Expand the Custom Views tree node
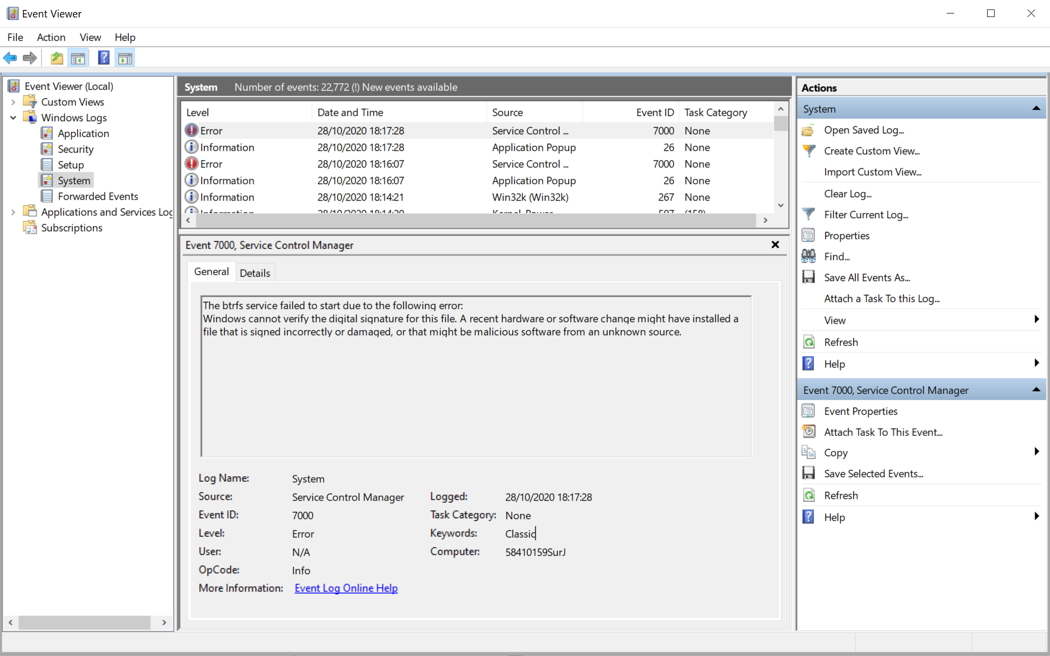This screenshot has height=656, width=1050. point(13,101)
